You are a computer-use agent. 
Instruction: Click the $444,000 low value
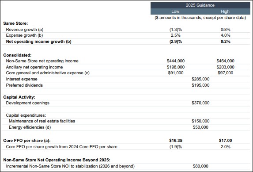tap(176, 61)
